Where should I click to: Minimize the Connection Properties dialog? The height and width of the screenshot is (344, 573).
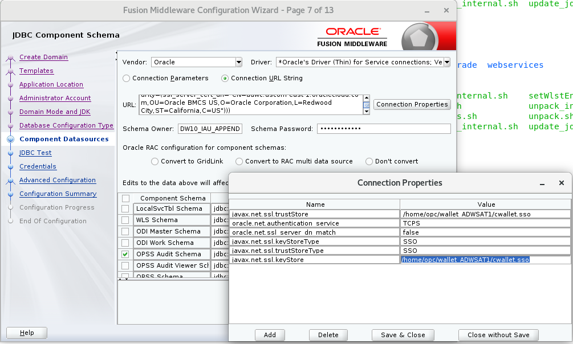542,183
